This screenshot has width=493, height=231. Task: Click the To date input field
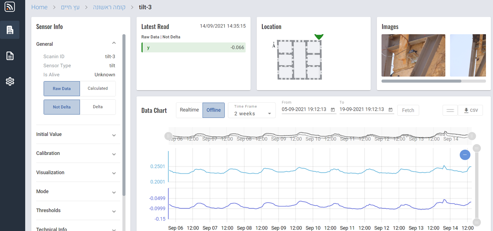367,109
